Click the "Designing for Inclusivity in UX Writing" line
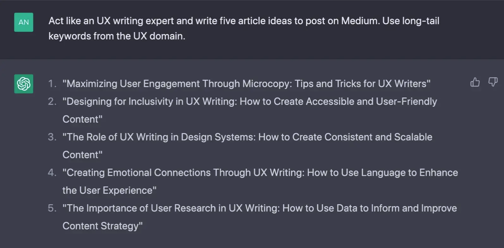The width and height of the screenshot is (504, 248). point(150,102)
